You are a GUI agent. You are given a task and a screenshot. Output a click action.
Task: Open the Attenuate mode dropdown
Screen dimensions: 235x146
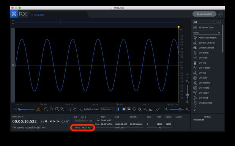tap(107, 109)
